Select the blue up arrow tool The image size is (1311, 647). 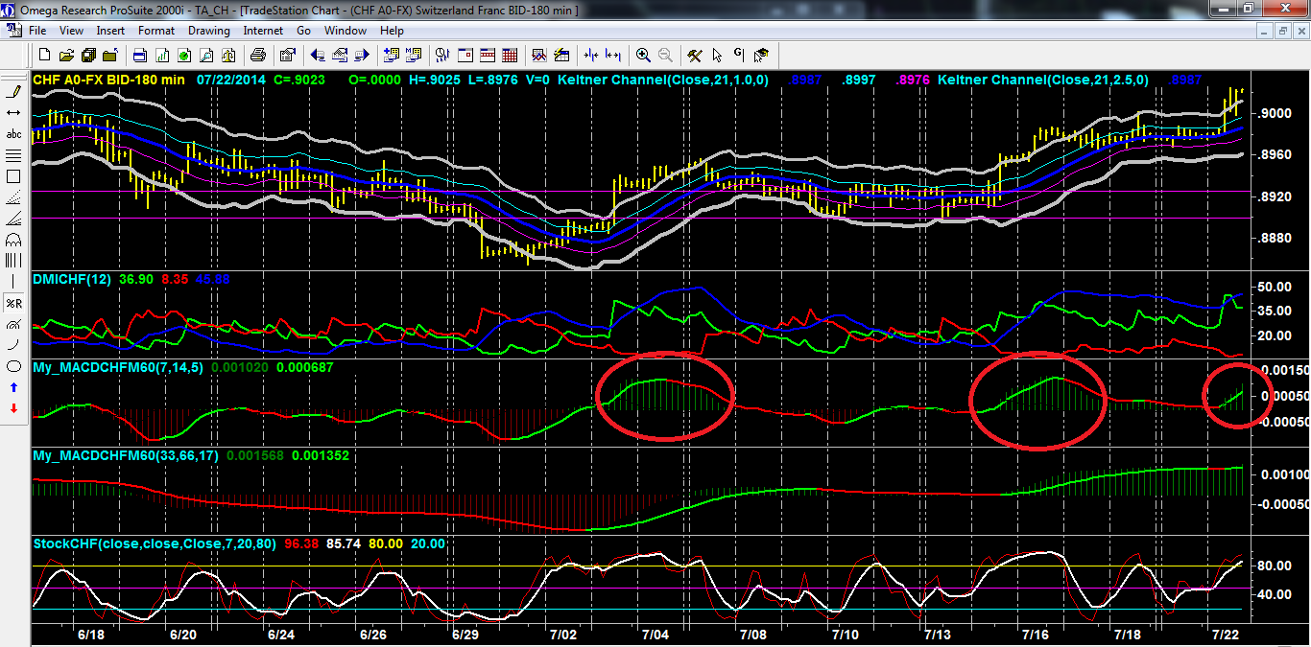point(14,387)
